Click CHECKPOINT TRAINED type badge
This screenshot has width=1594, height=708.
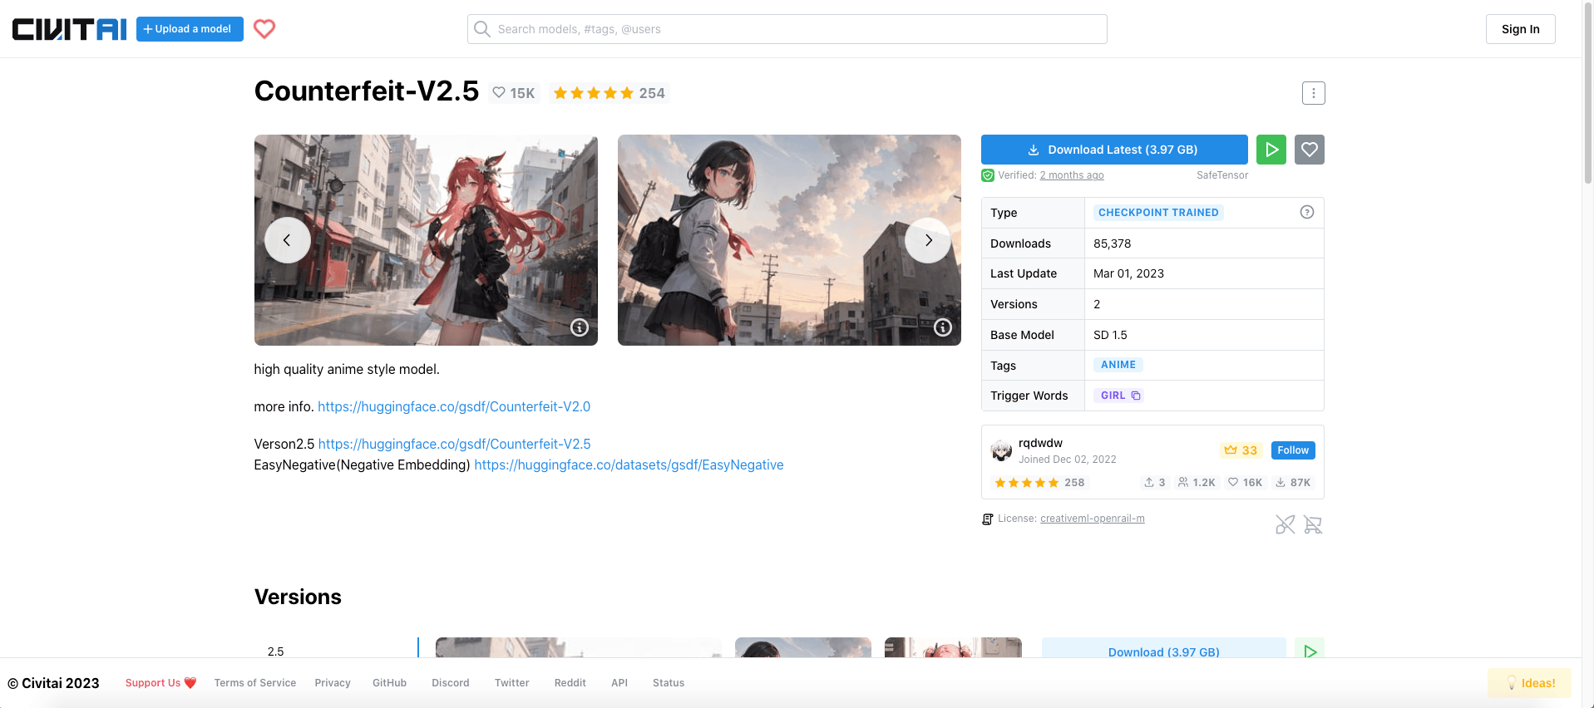1158,213
